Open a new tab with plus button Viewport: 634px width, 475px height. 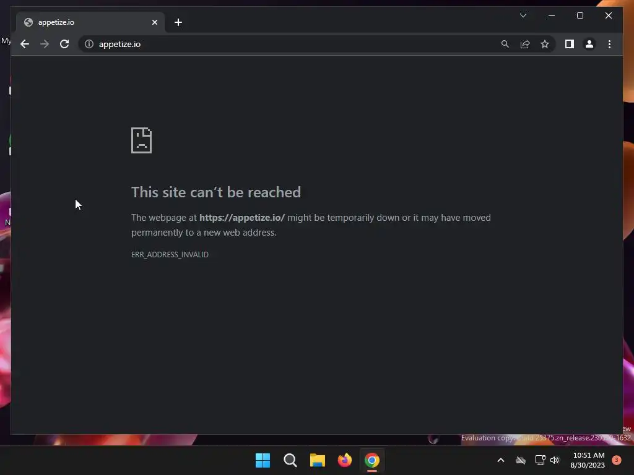click(x=178, y=22)
